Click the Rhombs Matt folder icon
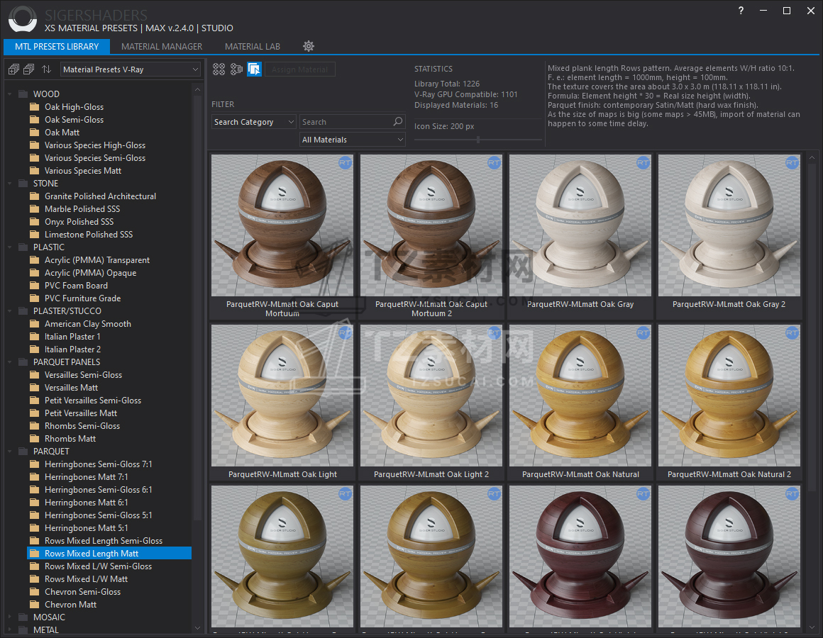Viewport: 823px width, 638px height. (35, 439)
